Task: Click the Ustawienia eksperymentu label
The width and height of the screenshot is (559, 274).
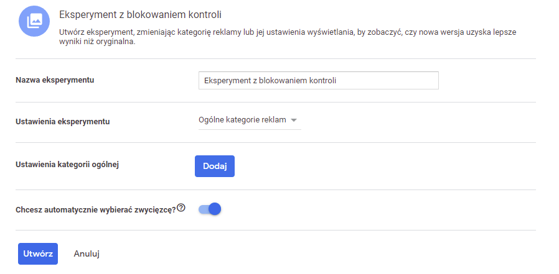Action: 62,121
